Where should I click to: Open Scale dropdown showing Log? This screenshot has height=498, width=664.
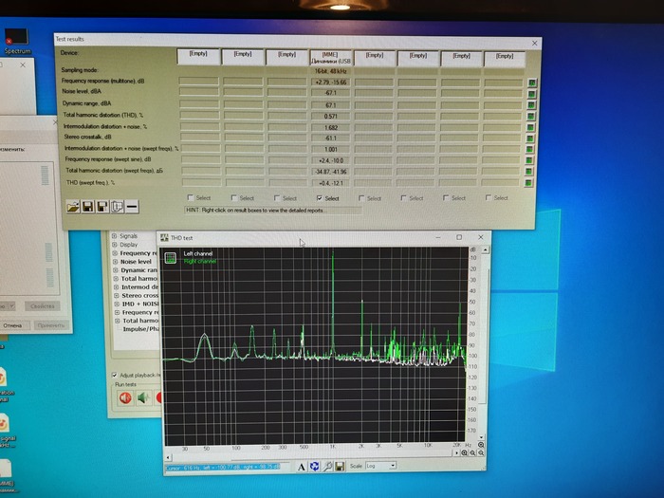(x=380, y=466)
